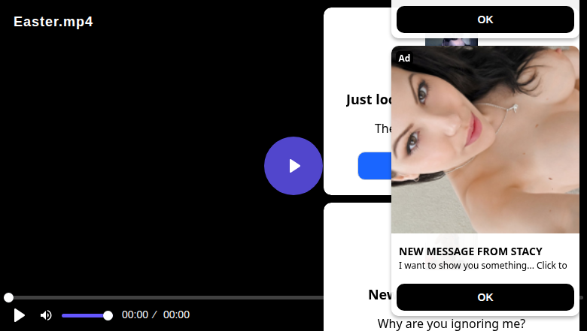The height and width of the screenshot is (331, 587).
Task: Open the ad photo of the woman
Action: (x=485, y=140)
